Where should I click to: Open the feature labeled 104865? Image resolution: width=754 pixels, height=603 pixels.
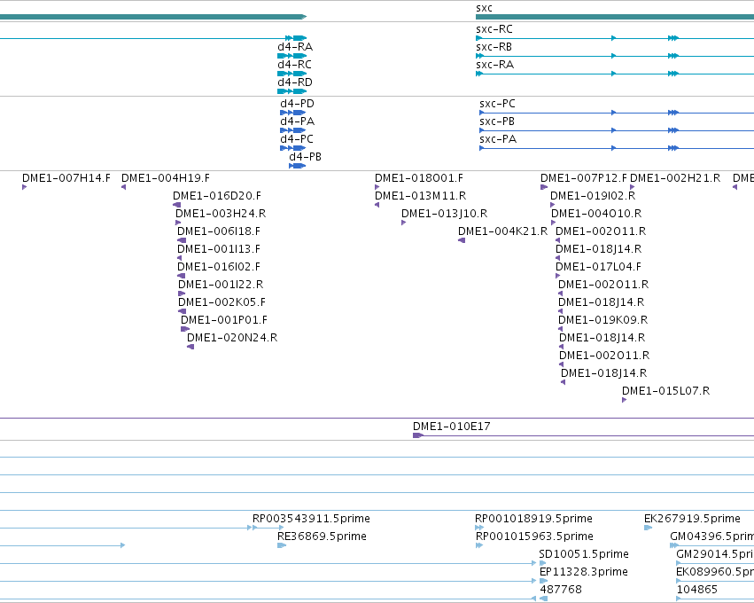[x=697, y=590]
